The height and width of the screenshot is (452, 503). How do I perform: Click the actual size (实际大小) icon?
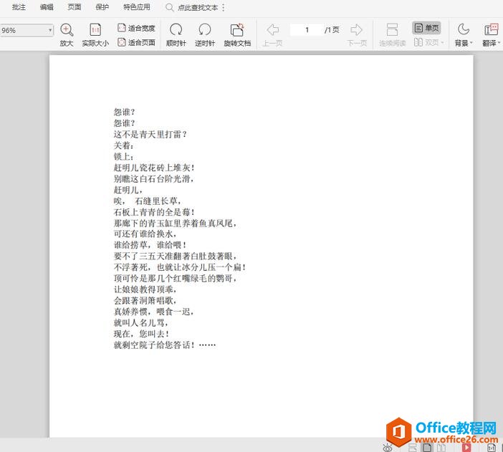pyautogui.click(x=95, y=30)
